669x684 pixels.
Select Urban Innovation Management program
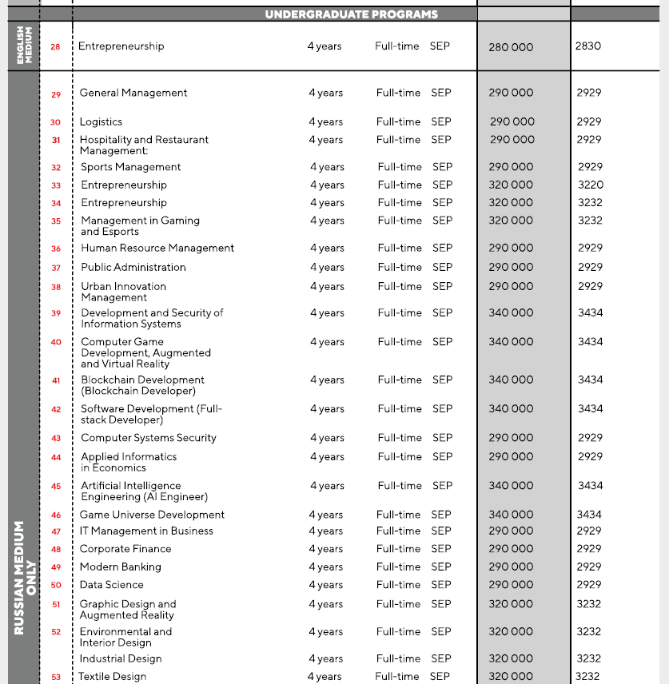pos(124,292)
